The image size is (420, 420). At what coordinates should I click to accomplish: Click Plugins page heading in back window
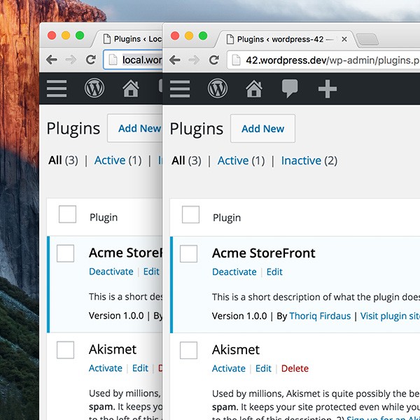[x=73, y=129]
